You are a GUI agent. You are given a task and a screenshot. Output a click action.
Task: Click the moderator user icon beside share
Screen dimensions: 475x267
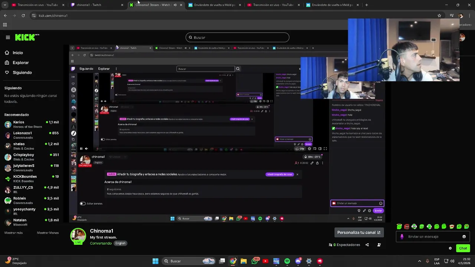pos(379,245)
